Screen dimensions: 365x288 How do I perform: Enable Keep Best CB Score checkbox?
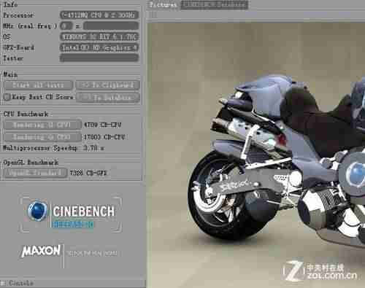point(7,97)
